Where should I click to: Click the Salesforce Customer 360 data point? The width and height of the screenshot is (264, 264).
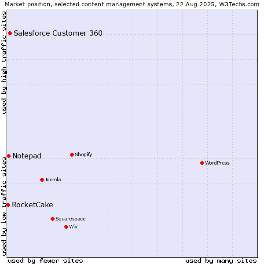point(10,33)
